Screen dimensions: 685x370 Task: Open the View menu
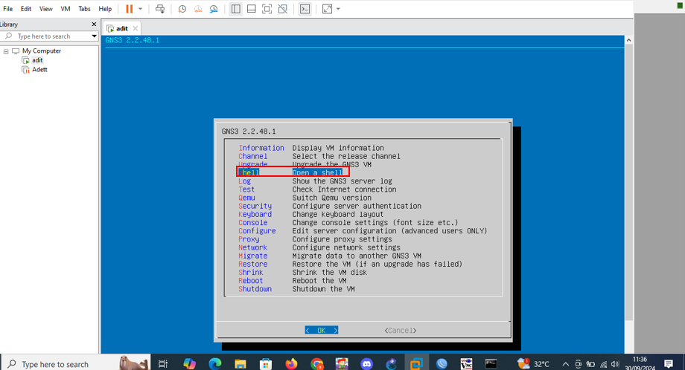pyautogui.click(x=45, y=9)
